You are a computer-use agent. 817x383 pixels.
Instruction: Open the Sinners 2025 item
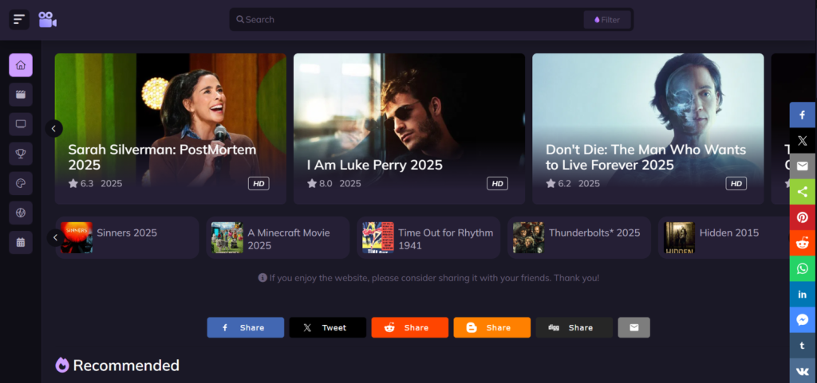127,237
